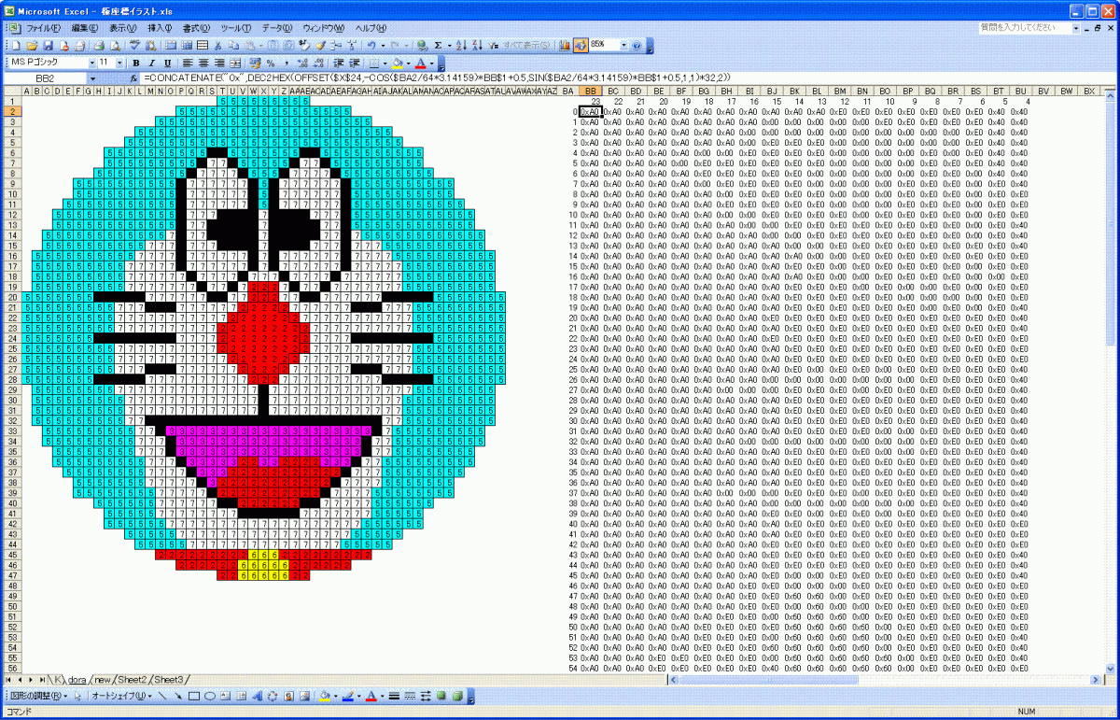1120x720 pixels.
Task: Center text in cell
Action: point(203,63)
